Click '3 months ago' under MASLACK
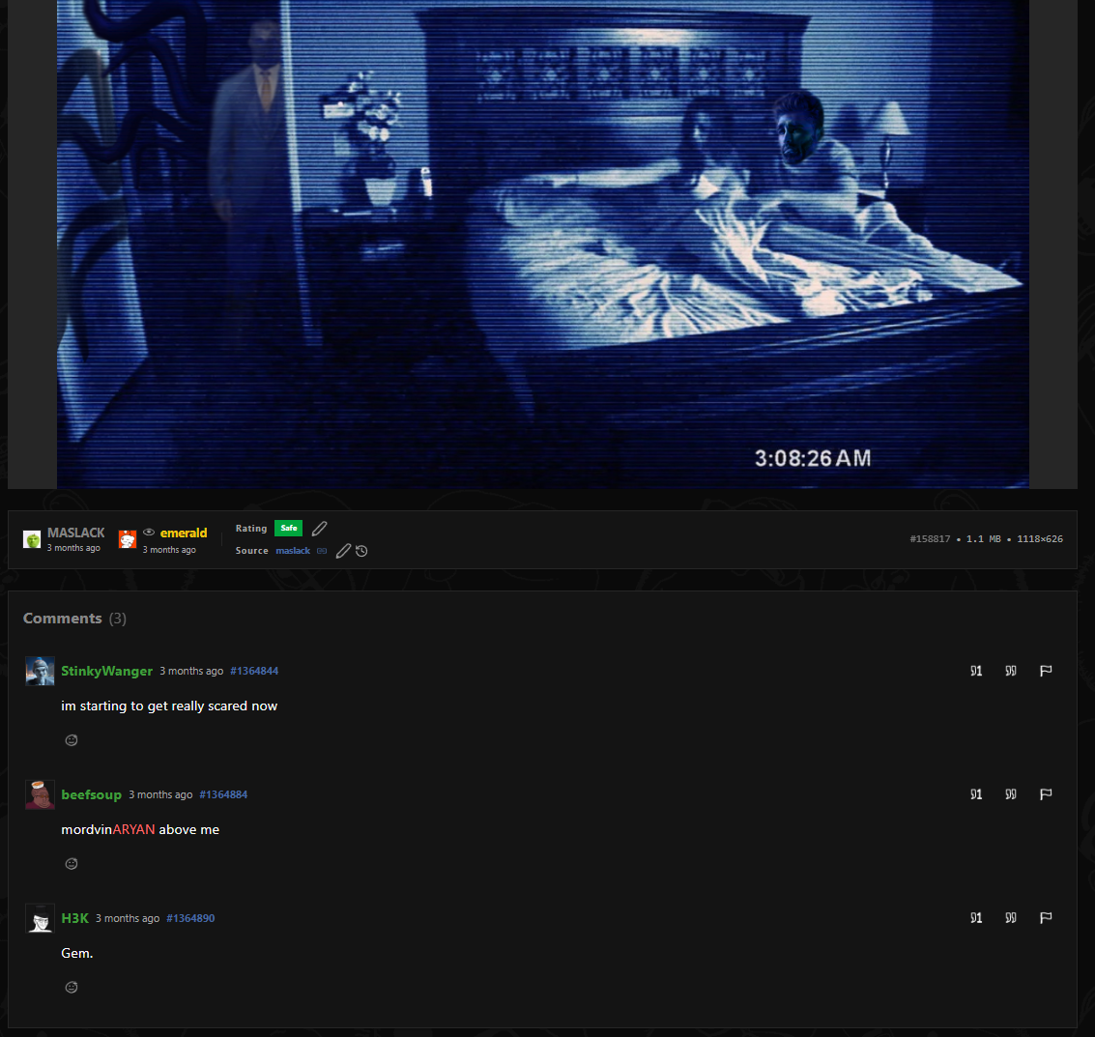The height and width of the screenshot is (1037, 1095). [74, 548]
